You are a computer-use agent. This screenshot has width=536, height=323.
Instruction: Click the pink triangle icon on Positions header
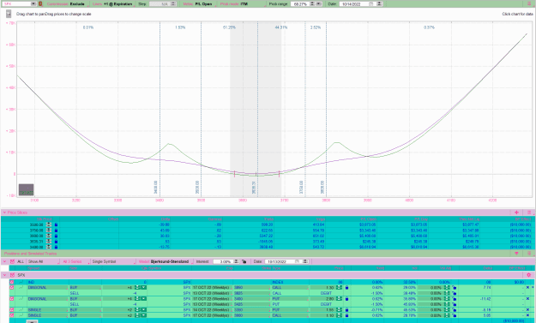(x=516, y=254)
